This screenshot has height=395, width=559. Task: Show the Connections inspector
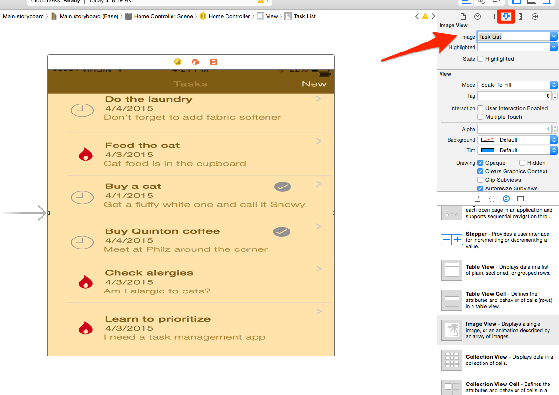535,16
